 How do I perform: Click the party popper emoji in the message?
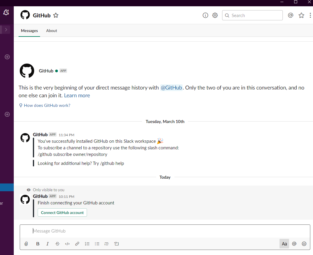tap(160, 141)
